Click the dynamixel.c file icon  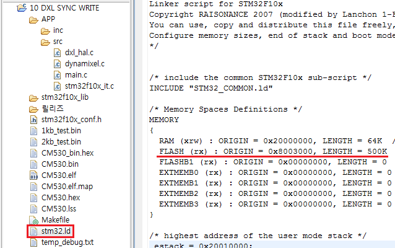[58, 64]
